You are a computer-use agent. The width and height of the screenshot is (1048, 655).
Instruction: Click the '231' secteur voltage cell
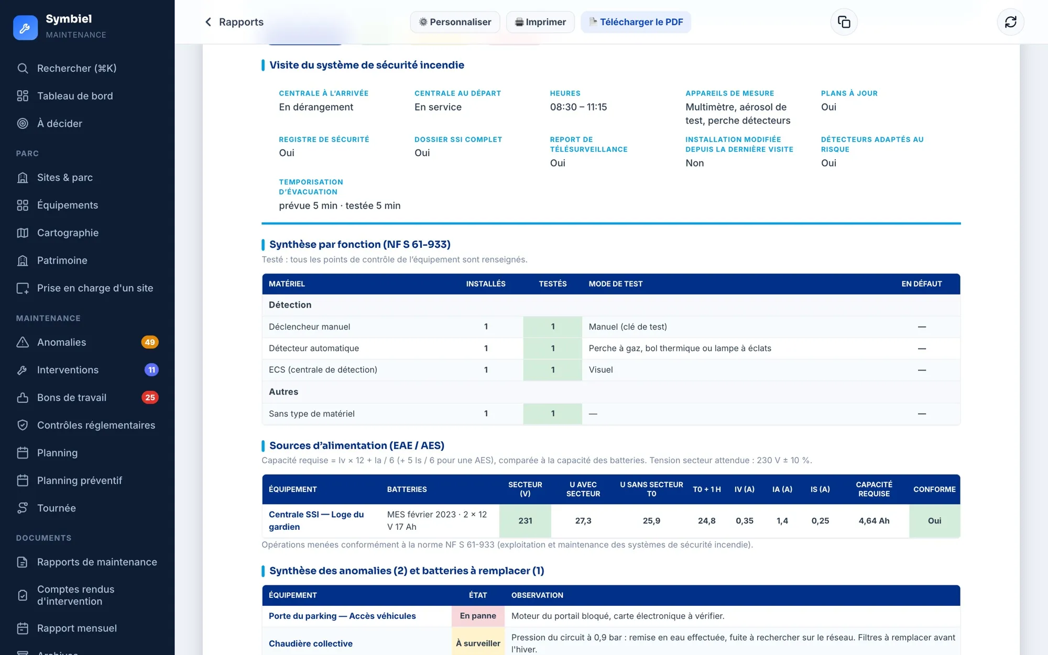click(x=525, y=521)
